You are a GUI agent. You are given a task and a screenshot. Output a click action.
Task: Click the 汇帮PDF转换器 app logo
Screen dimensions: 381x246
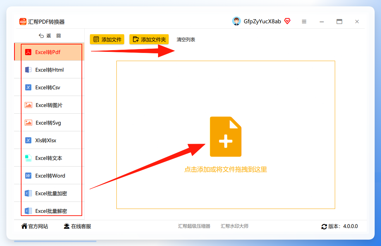pyautogui.click(x=23, y=22)
